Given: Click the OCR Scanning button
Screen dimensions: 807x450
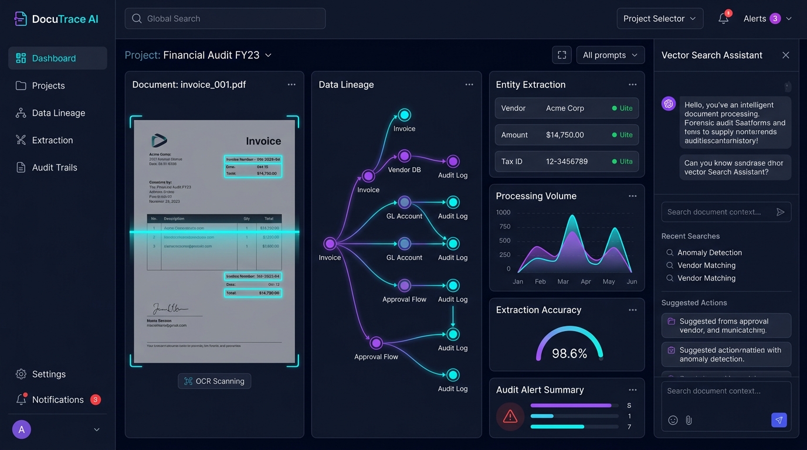Looking at the screenshot, I should pyautogui.click(x=215, y=381).
